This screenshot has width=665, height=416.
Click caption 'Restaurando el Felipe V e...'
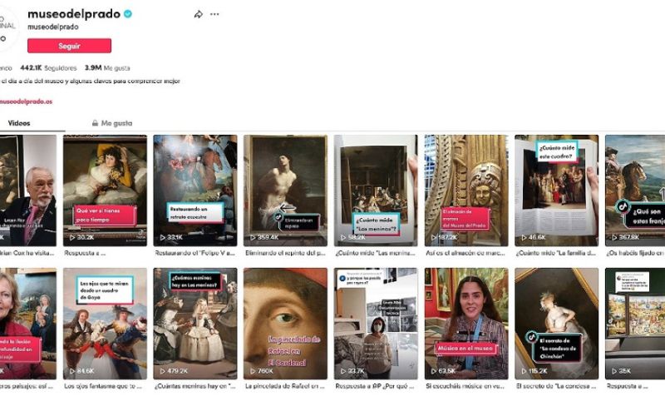pyautogui.click(x=195, y=253)
